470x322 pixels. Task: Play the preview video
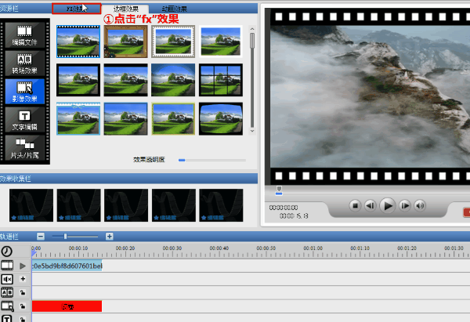click(388, 206)
